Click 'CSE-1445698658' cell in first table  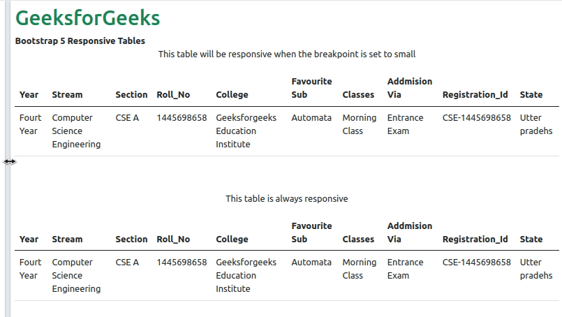click(476, 118)
